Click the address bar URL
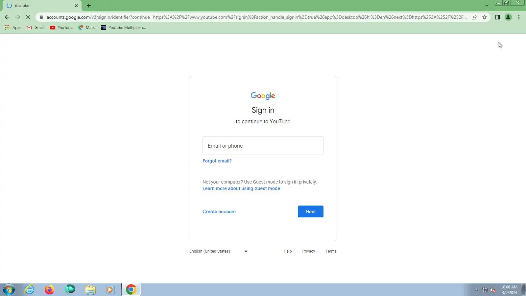This screenshot has height=296, width=526. point(256,17)
